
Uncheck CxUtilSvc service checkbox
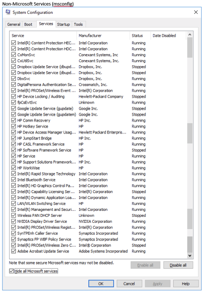13,61
